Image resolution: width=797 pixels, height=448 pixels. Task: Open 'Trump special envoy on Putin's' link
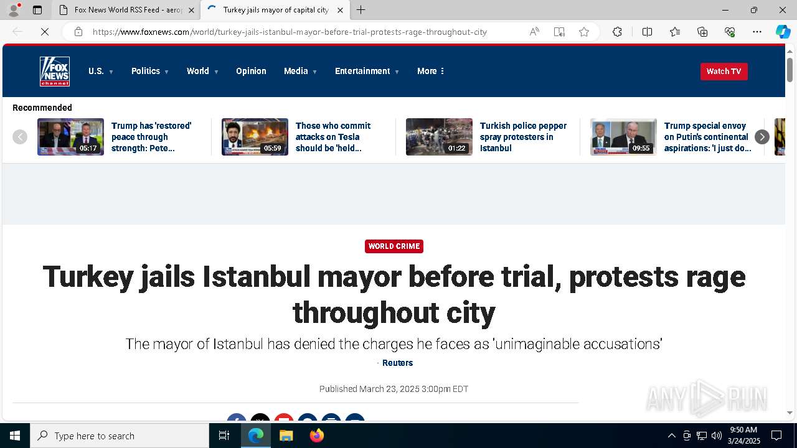coord(708,137)
